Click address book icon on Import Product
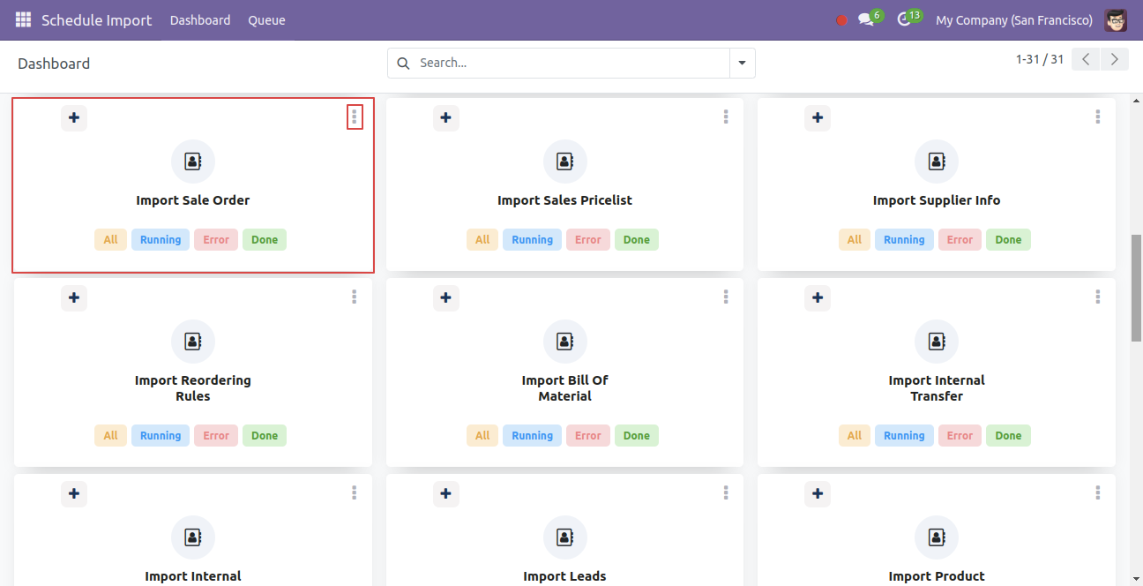1143x586 pixels. tap(937, 537)
